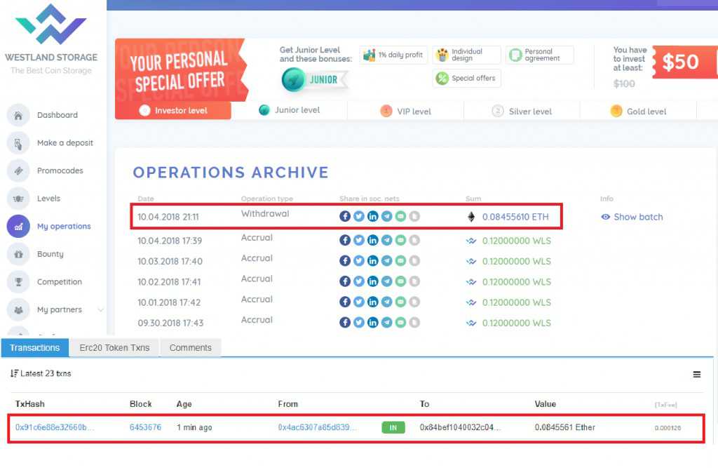
Task: Open the Dashboard sidebar icon
Action: [18, 115]
